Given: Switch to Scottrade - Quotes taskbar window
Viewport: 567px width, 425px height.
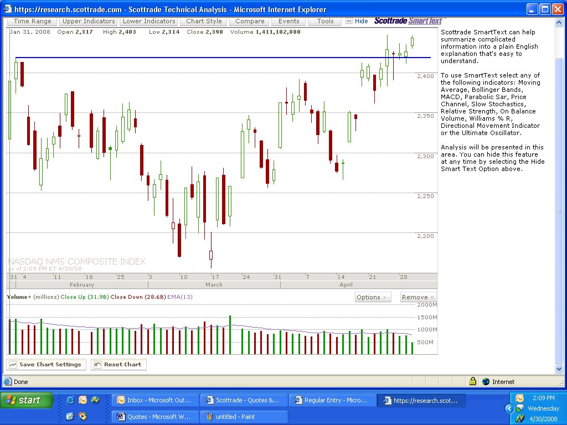Looking at the screenshot, I should coord(244,401).
